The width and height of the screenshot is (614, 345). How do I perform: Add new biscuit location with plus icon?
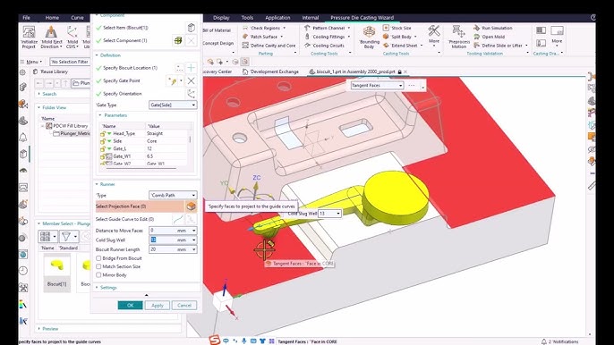click(191, 68)
